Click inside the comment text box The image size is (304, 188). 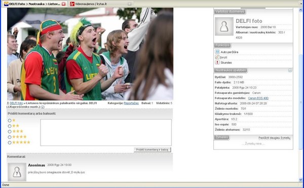[x=106, y=132]
